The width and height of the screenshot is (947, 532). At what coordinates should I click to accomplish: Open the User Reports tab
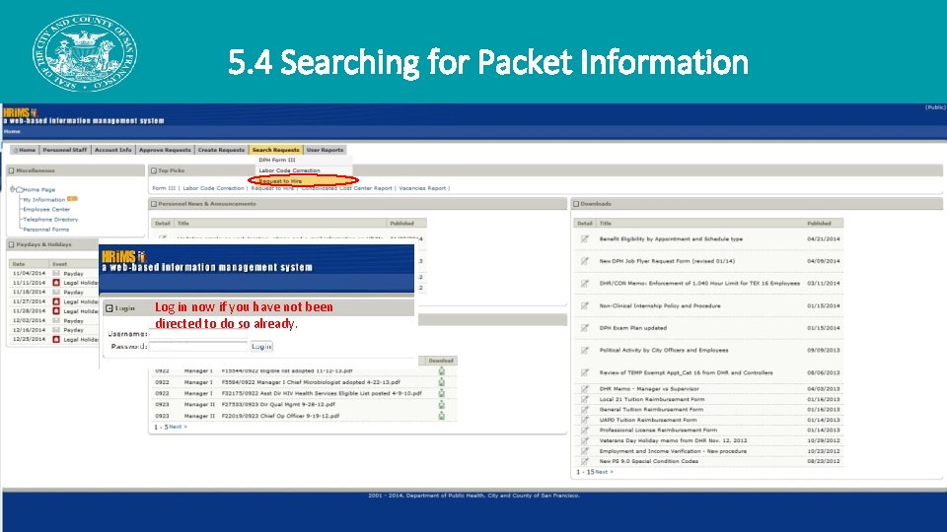coord(325,150)
